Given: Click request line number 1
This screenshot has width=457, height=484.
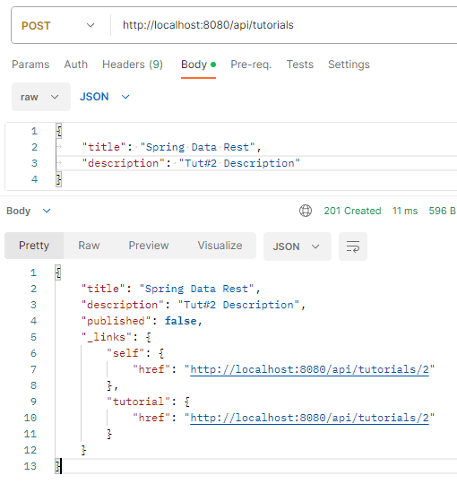Looking at the screenshot, I should 34,131.
